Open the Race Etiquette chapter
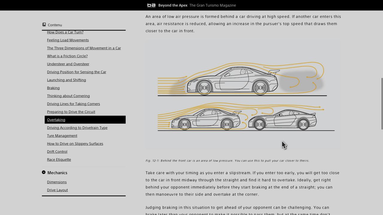This screenshot has width=383, height=215. [59, 159]
